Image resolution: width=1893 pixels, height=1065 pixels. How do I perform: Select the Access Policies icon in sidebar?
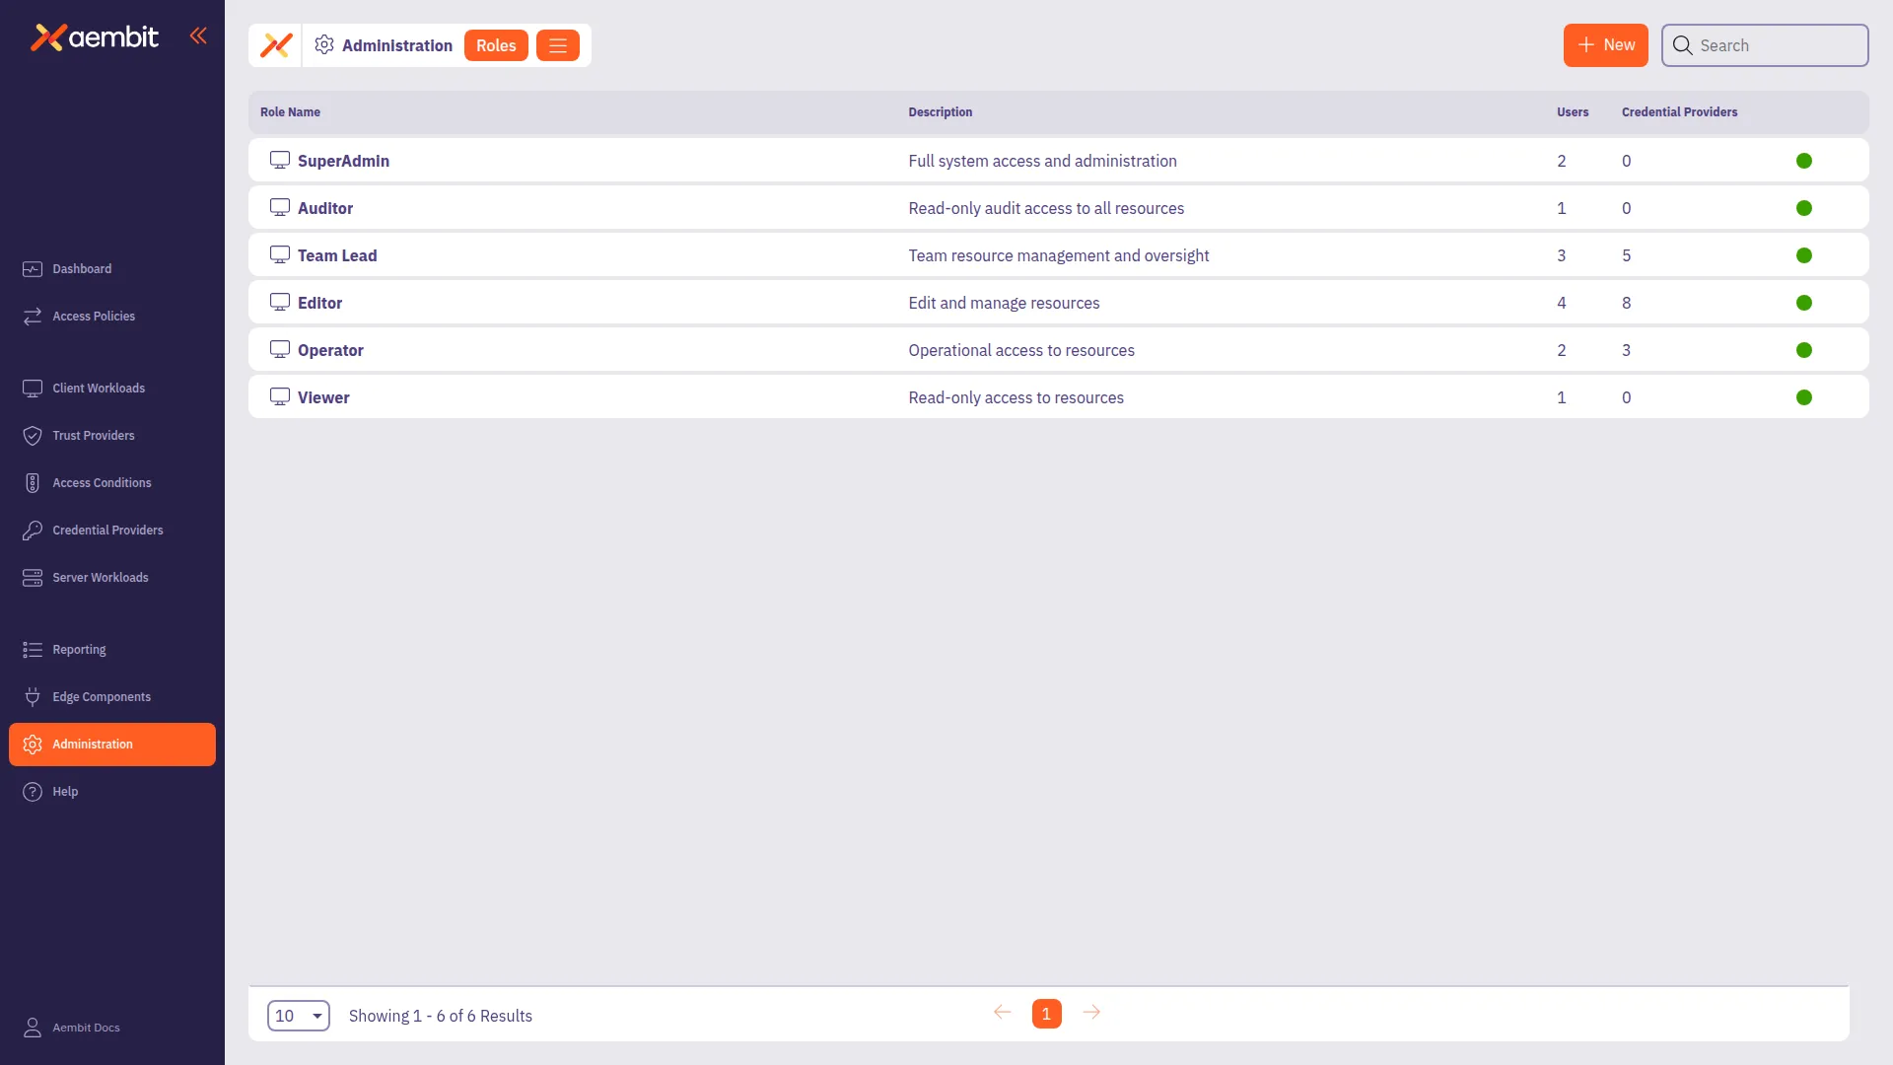click(33, 316)
